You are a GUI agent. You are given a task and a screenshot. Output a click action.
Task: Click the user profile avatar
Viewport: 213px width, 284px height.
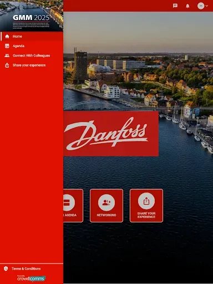pyautogui.click(x=201, y=6)
